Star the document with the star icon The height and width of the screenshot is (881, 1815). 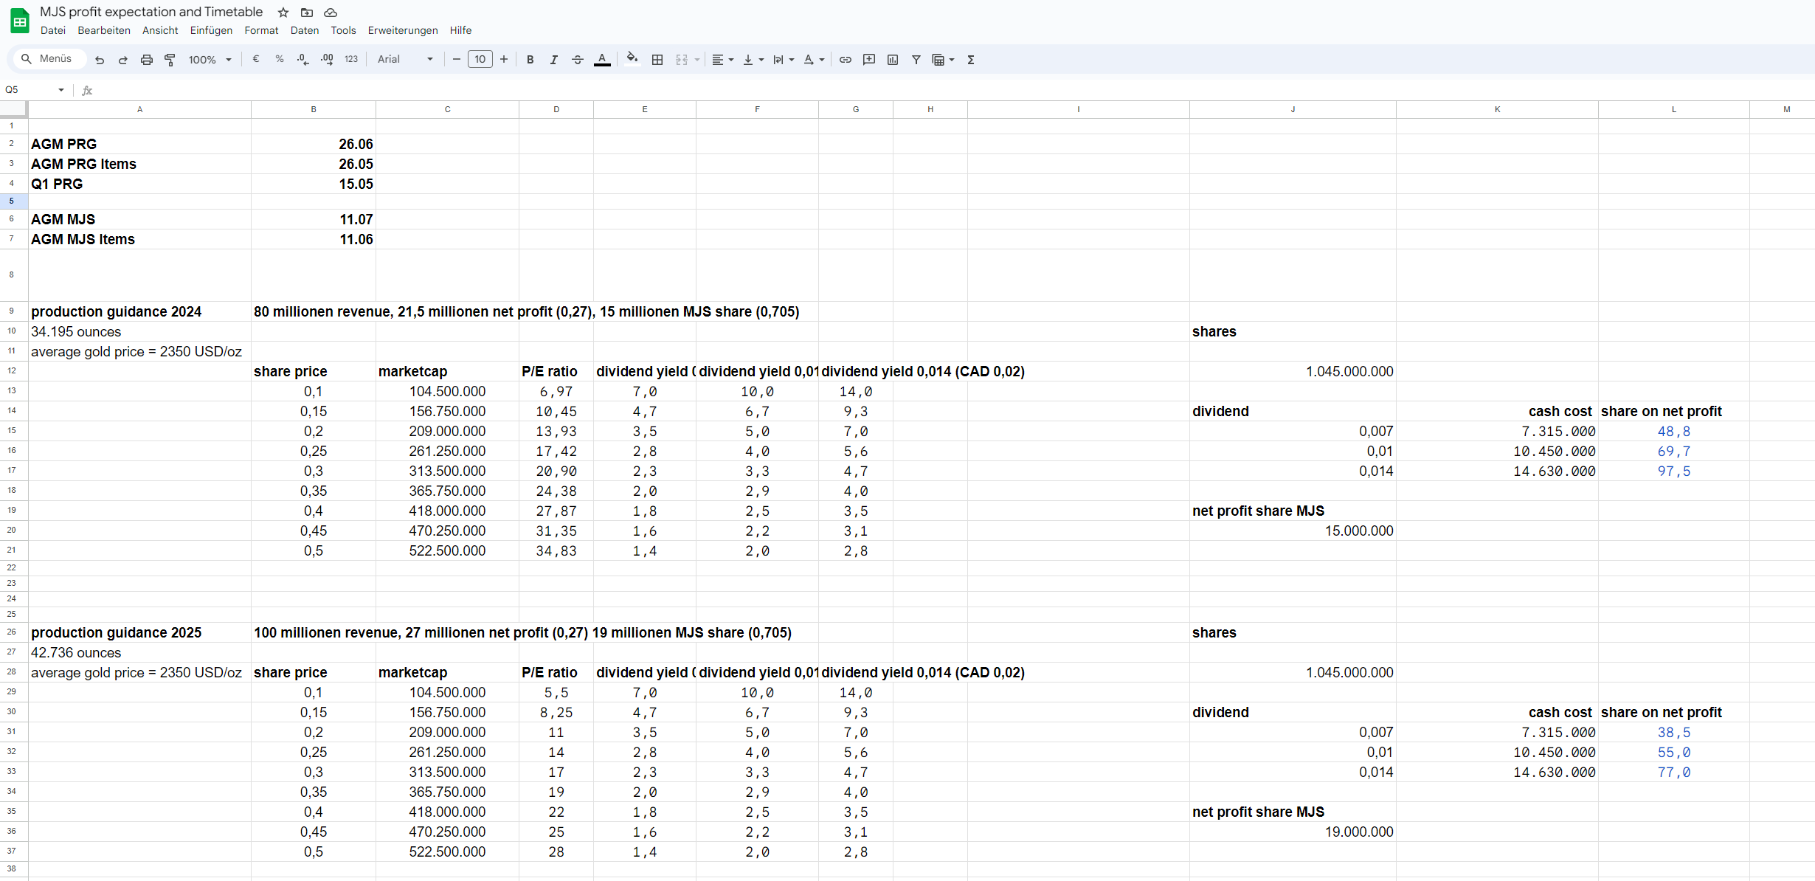[283, 13]
